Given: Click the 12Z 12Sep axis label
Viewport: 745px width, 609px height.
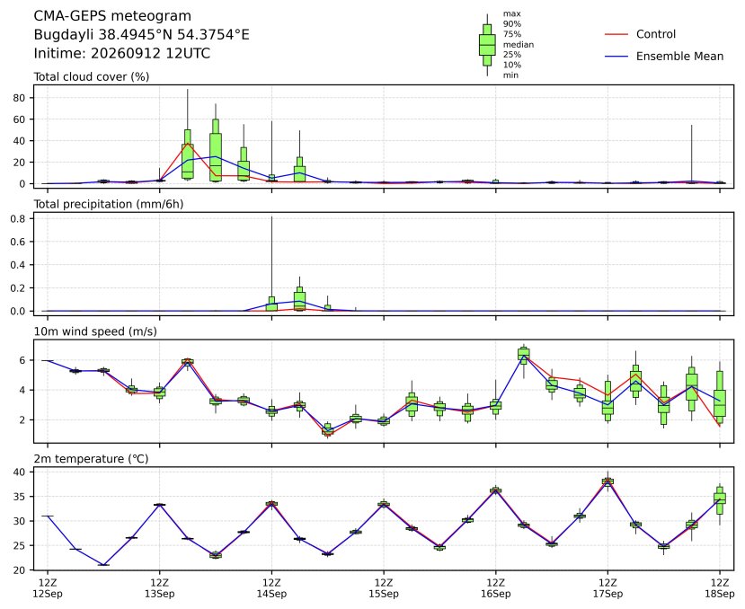Looking at the screenshot, I should [x=48, y=588].
